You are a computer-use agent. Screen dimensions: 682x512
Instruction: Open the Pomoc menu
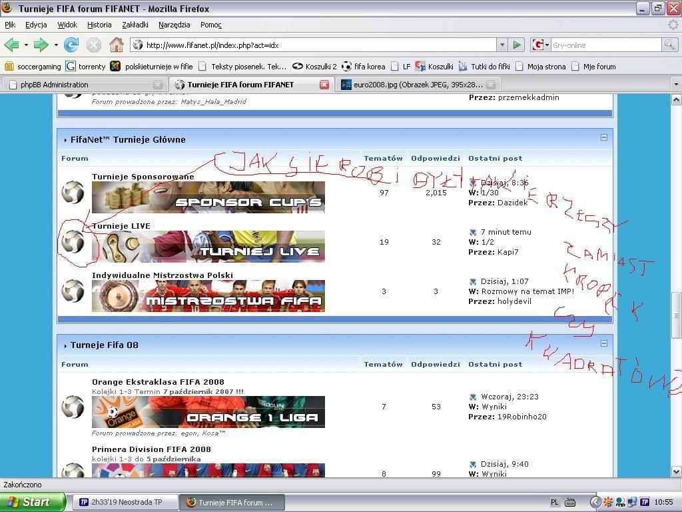211,25
